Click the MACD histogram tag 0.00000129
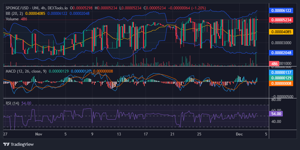The width and height of the screenshot is (300, 150). (x=281, y=78)
